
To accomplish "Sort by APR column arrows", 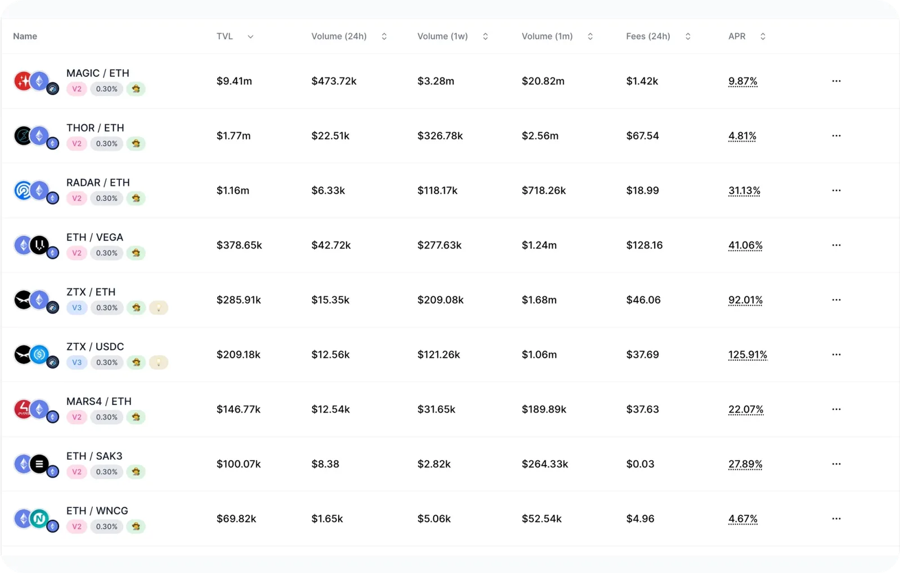I will (763, 37).
